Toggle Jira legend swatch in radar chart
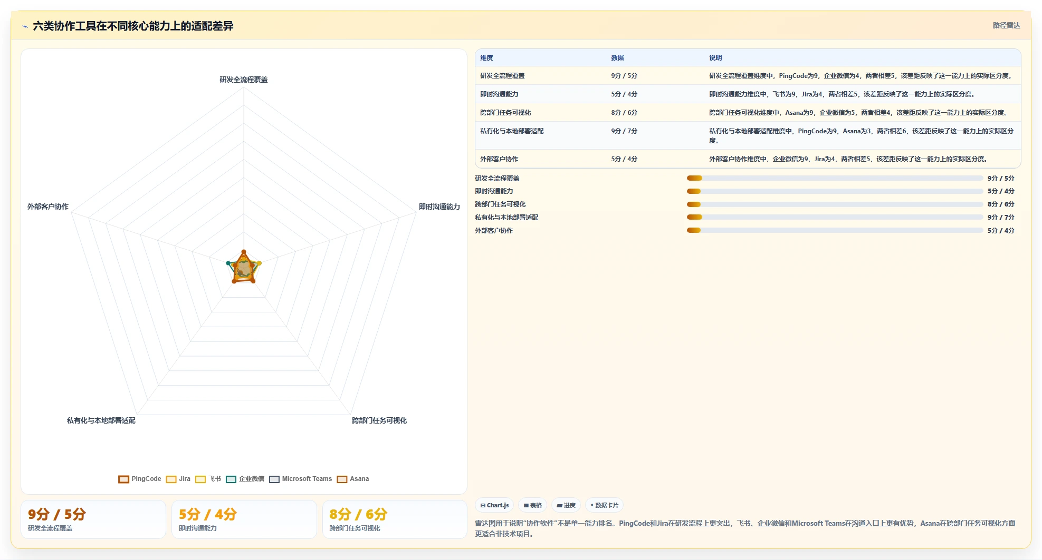This screenshot has width=1042, height=560. coord(171,479)
